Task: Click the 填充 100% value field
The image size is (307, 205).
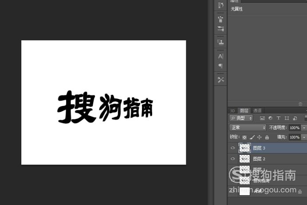Action: (x=295, y=137)
